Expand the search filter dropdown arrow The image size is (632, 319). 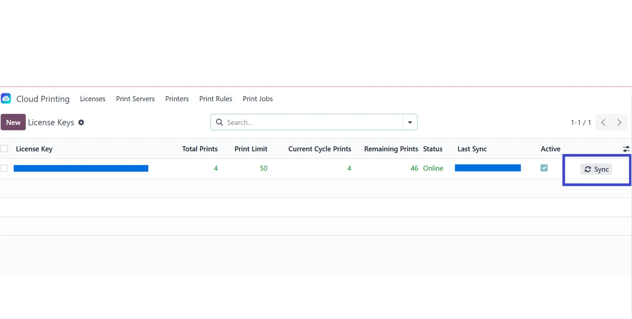[x=410, y=123]
